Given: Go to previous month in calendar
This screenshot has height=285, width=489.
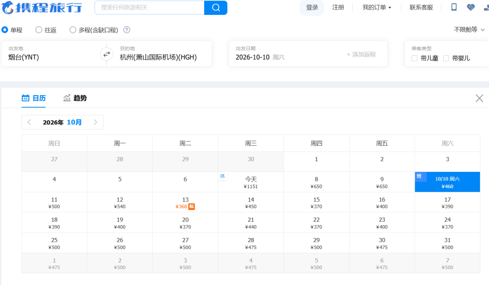Looking at the screenshot, I should coord(29,122).
